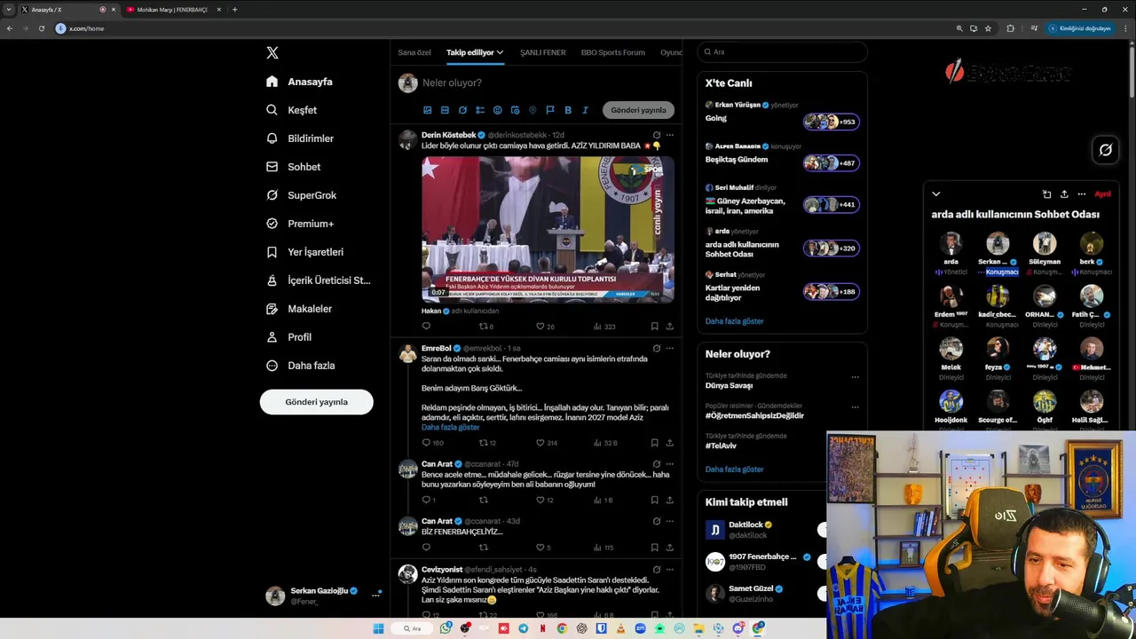Toggle bold formatting in composer
Image resolution: width=1136 pixels, height=639 pixels.
pos(568,110)
